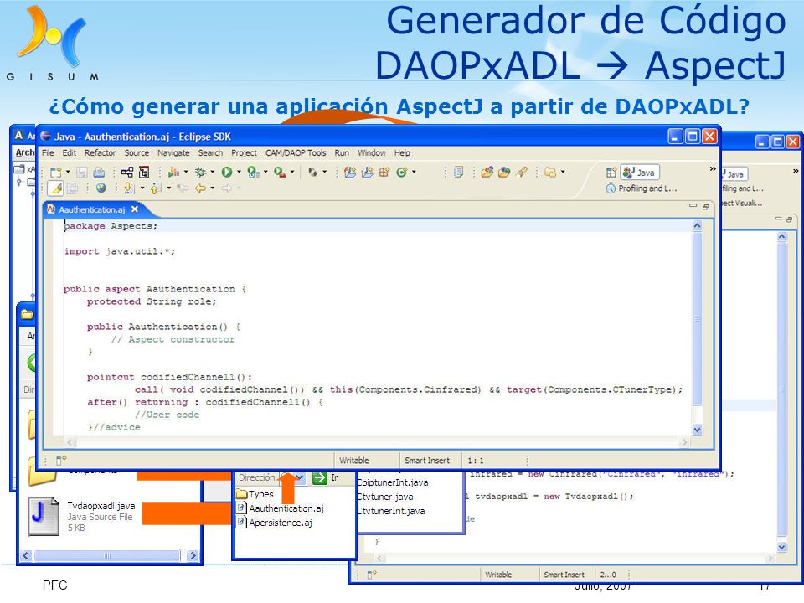Toggle the Mark Occurrences highlighter button

(x=56, y=188)
